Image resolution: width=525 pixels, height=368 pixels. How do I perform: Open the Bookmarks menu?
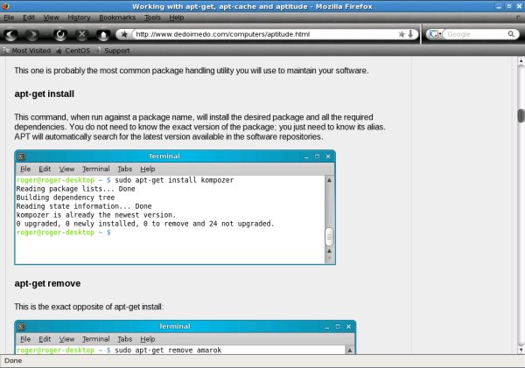tap(117, 17)
